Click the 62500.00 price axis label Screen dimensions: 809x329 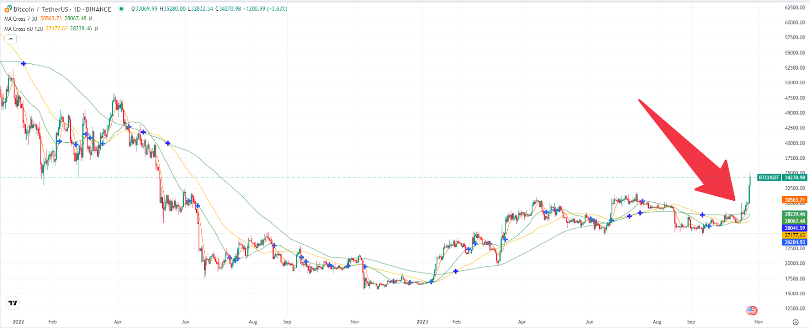pyautogui.click(x=795, y=8)
